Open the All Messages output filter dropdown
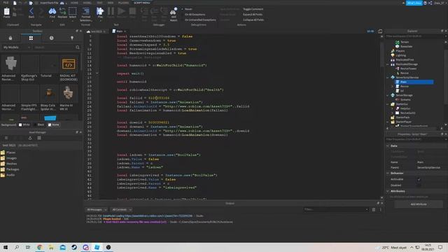The height and width of the screenshot is (252, 448). pos(97,209)
